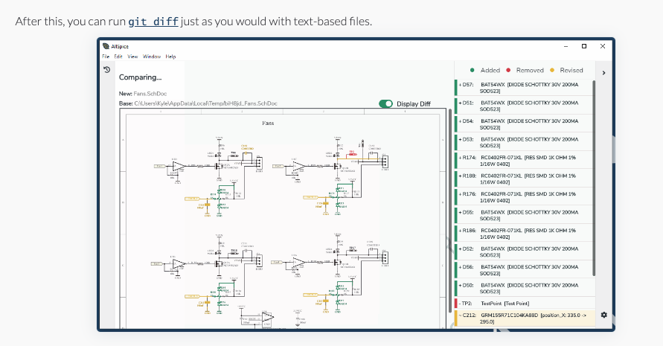Open the View menu
The image size is (663, 346).
coord(132,57)
